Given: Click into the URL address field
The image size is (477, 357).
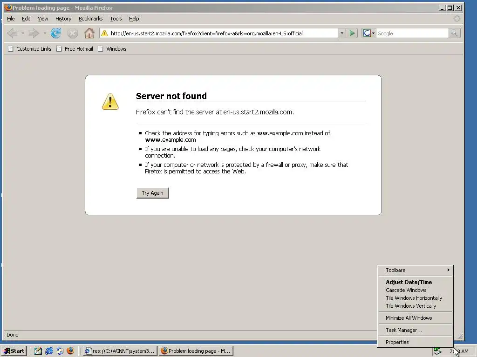Looking at the screenshot, I should click(x=223, y=33).
